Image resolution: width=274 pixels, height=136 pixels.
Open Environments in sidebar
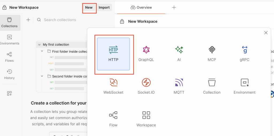(x=9, y=40)
